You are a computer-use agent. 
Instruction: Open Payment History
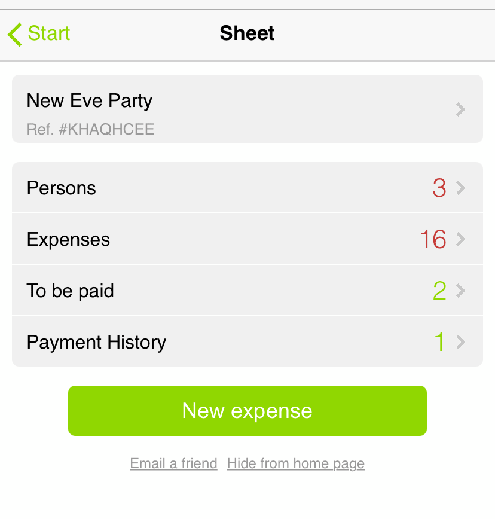click(247, 341)
